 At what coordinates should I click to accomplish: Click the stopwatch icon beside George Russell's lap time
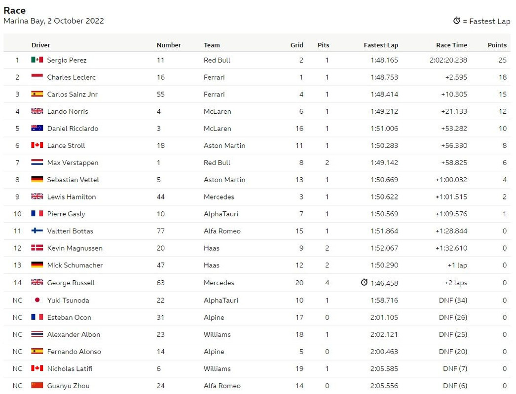pos(364,282)
